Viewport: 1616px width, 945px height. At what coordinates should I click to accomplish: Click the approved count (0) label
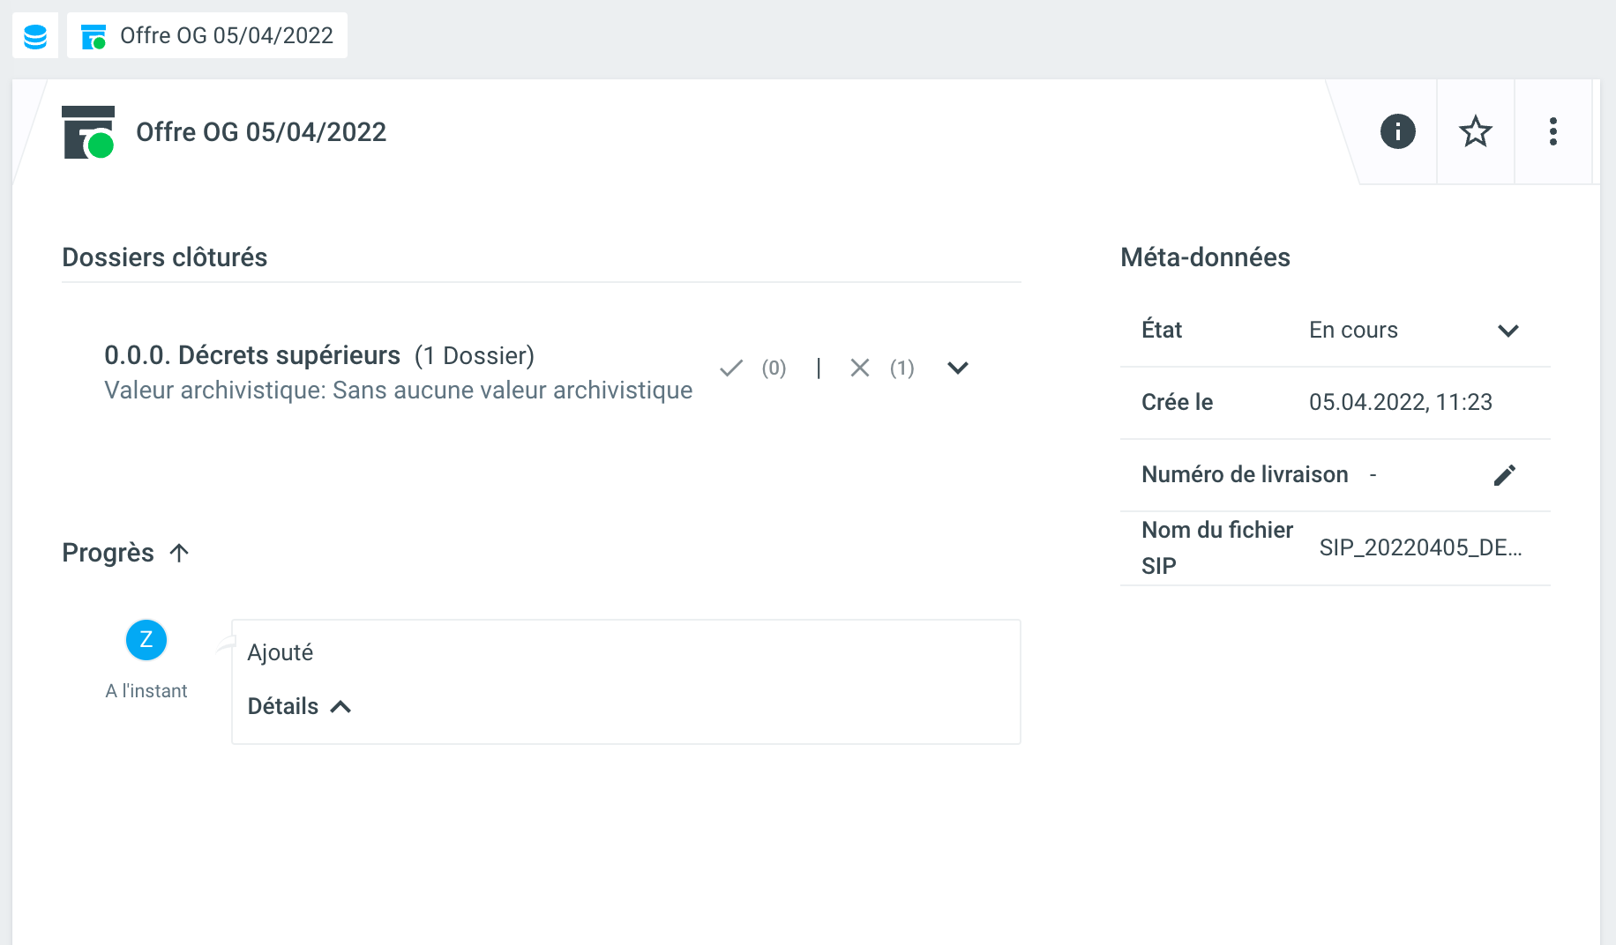click(774, 368)
